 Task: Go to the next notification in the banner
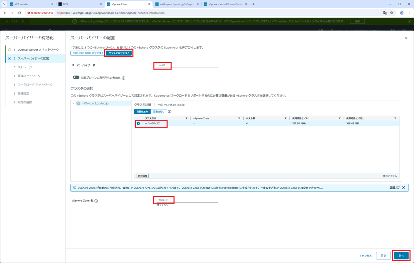(23, 21)
